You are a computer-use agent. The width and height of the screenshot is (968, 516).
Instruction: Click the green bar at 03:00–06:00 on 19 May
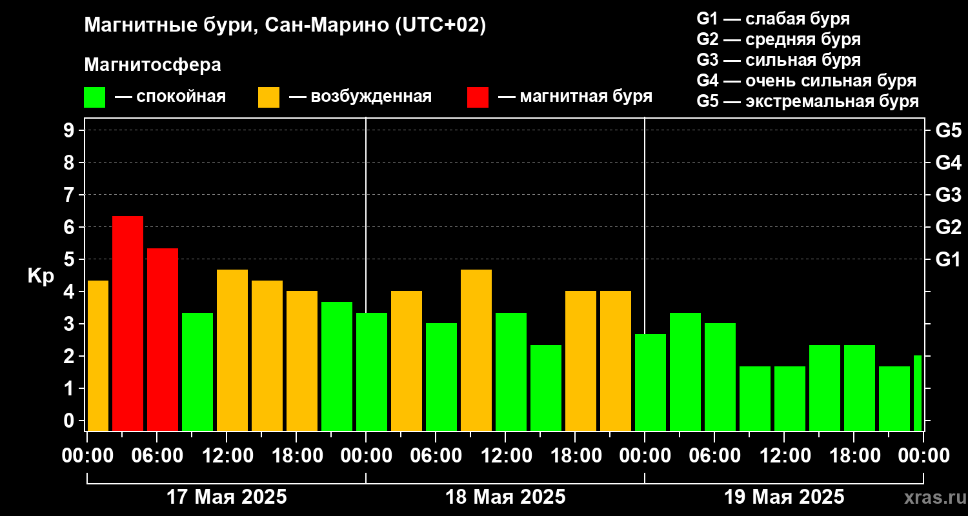tap(685, 372)
